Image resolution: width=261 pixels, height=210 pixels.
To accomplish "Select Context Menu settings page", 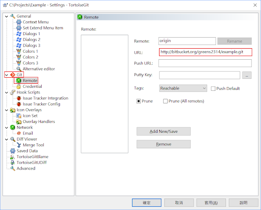I will tap(35, 22).
